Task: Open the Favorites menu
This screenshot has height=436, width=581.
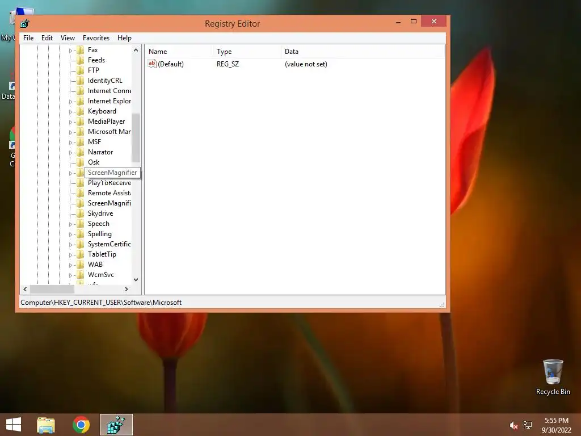Action: [x=96, y=38]
